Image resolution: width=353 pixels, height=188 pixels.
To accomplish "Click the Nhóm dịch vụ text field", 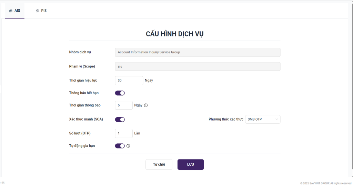I will [197, 52].
